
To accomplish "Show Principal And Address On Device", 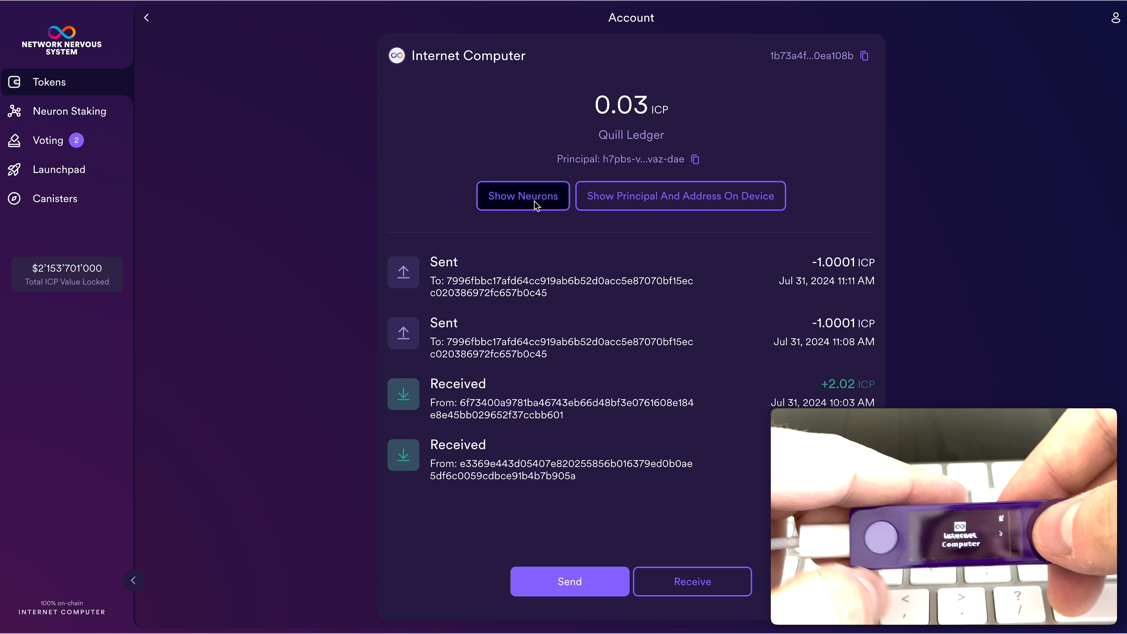I will (680, 195).
